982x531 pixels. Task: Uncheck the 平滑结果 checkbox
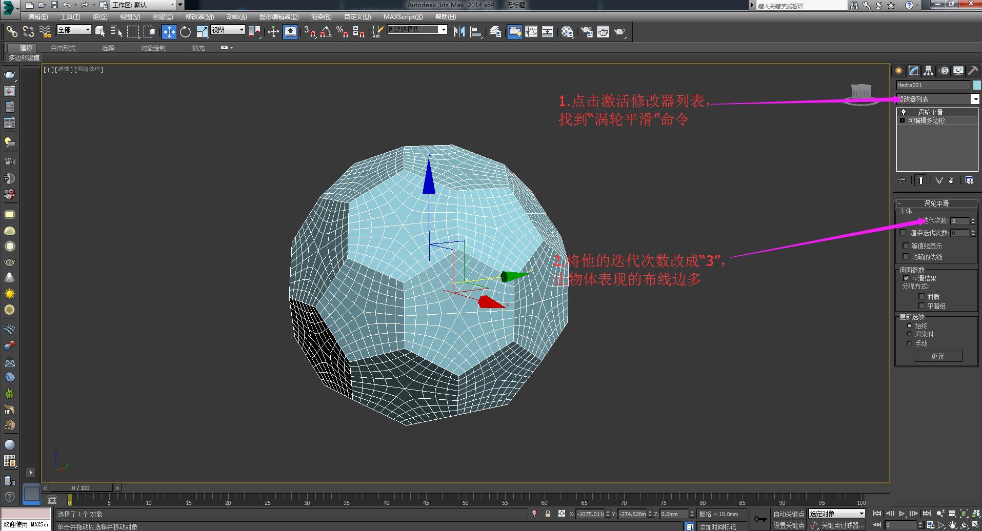[x=906, y=278]
